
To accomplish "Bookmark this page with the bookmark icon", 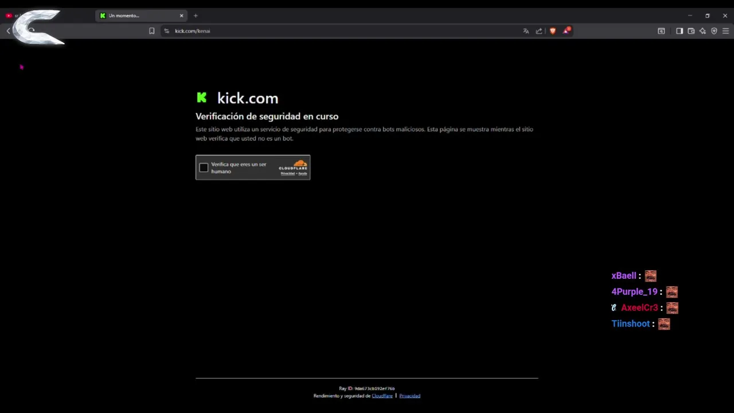I will point(151,31).
